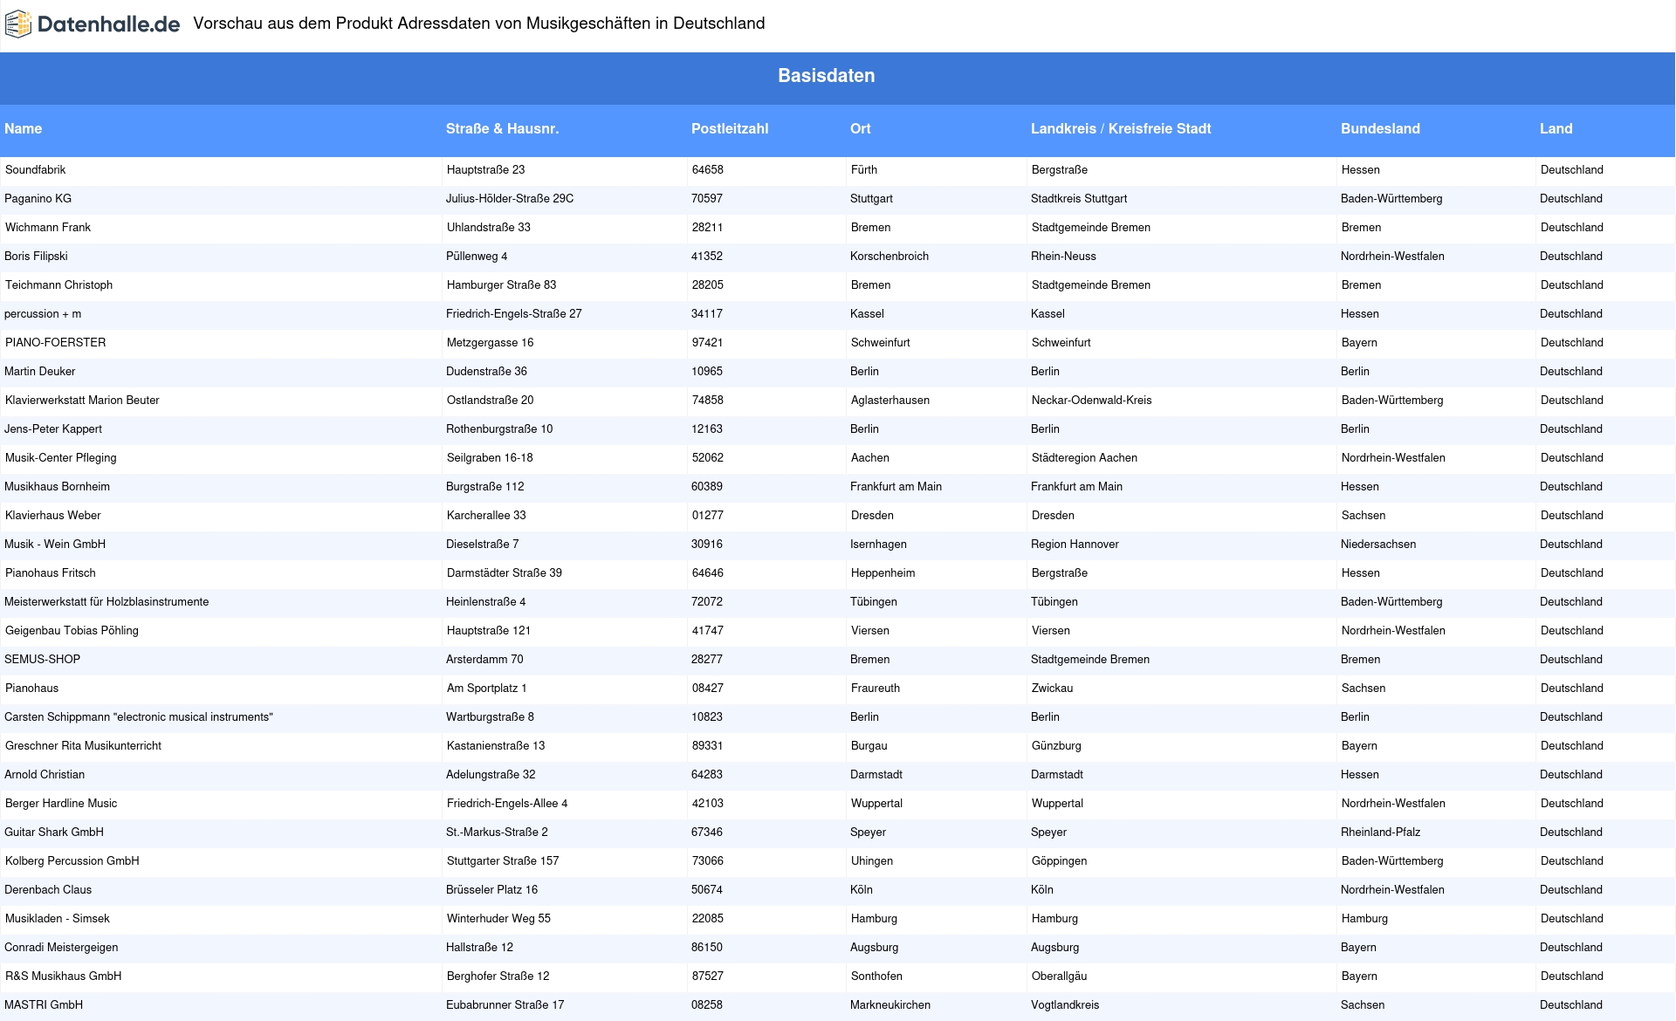Screen dimensions: 1676x1021
Task: Click the Musikhaus Bornheim entry
Action: 58,487
